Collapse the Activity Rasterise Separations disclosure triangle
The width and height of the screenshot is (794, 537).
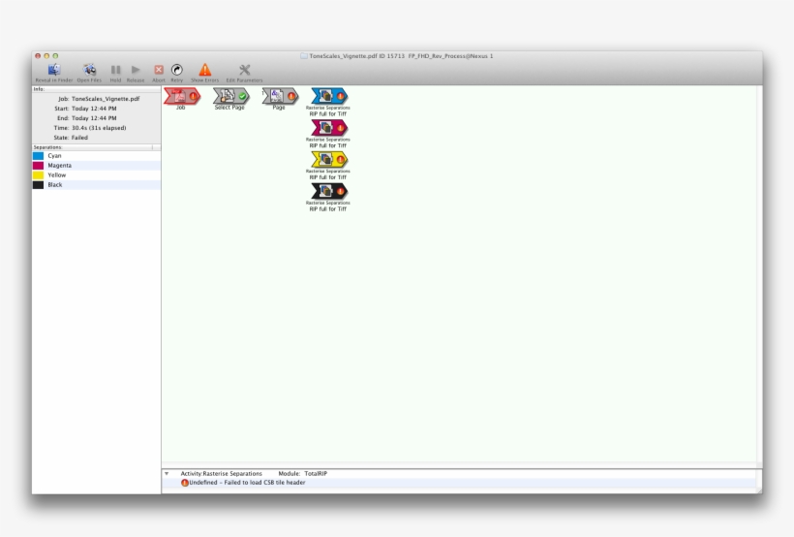tap(167, 474)
